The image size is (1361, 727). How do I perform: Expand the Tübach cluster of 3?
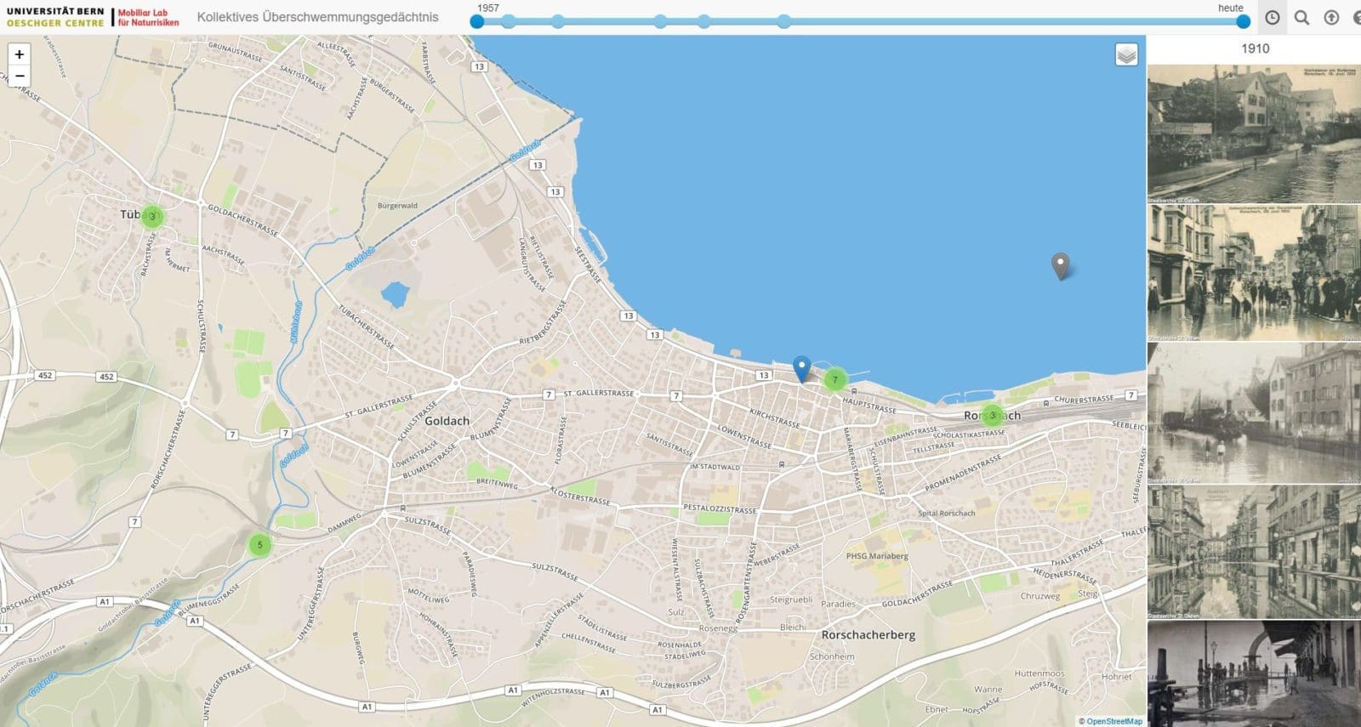[152, 217]
